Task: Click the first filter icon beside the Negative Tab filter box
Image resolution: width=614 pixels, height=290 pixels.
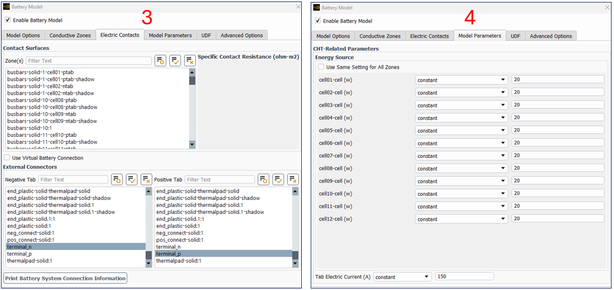Action: click(117, 179)
